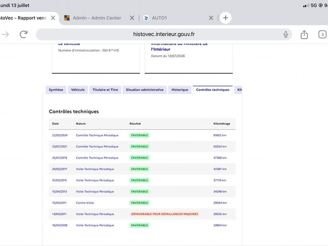Viewport: 328px width, 246px height.
Task: Click the date 20/03/2017
Action: point(59,169)
